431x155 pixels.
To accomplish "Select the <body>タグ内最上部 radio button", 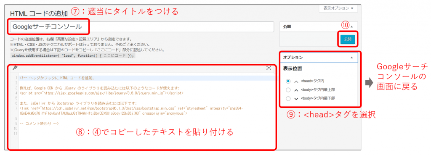I will [x=288, y=90].
